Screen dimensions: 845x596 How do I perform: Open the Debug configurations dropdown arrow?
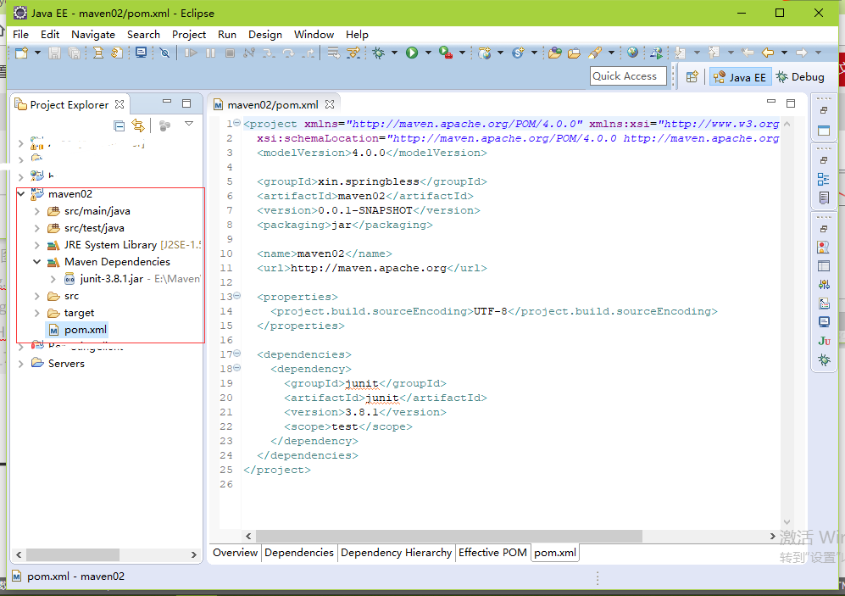point(394,53)
